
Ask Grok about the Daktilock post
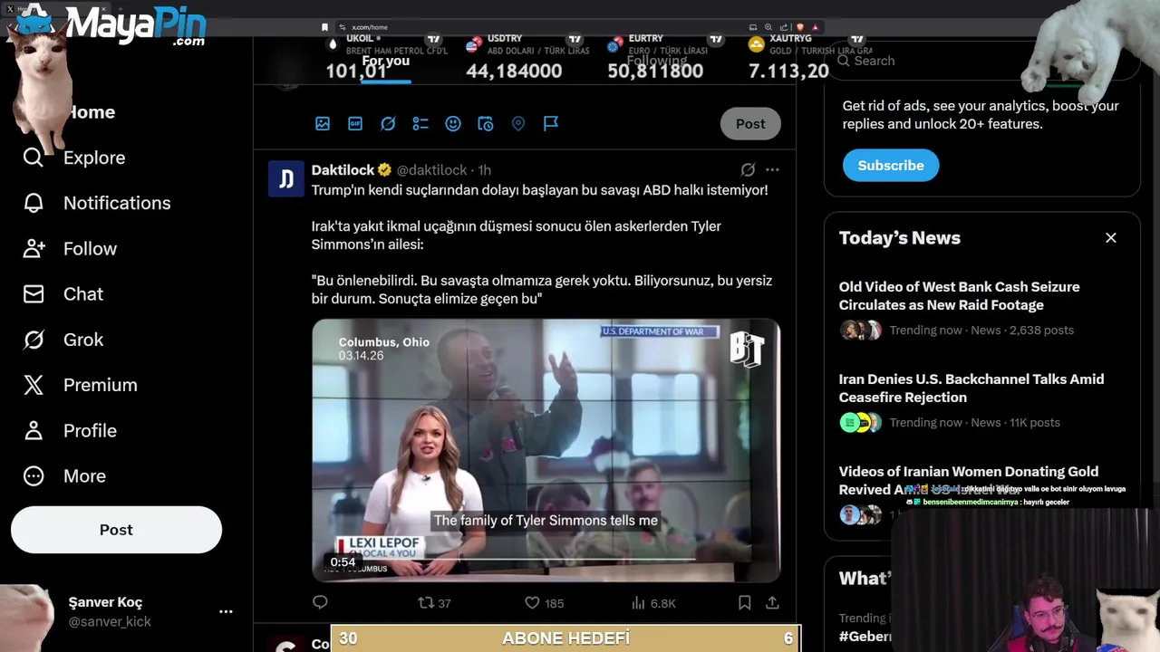click(748, 169)
